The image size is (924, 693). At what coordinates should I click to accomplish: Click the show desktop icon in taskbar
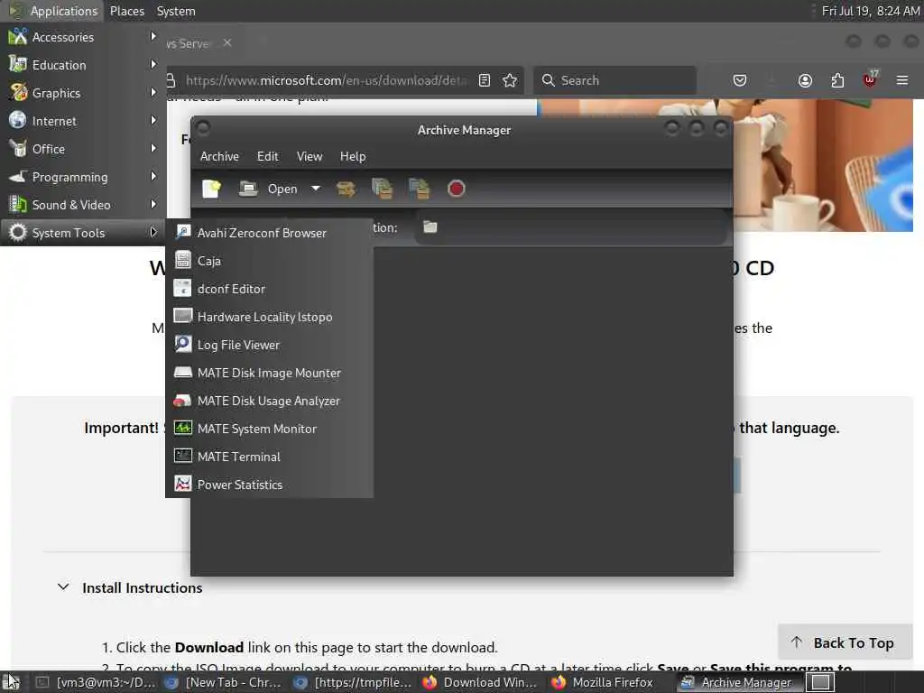point(12,682)
